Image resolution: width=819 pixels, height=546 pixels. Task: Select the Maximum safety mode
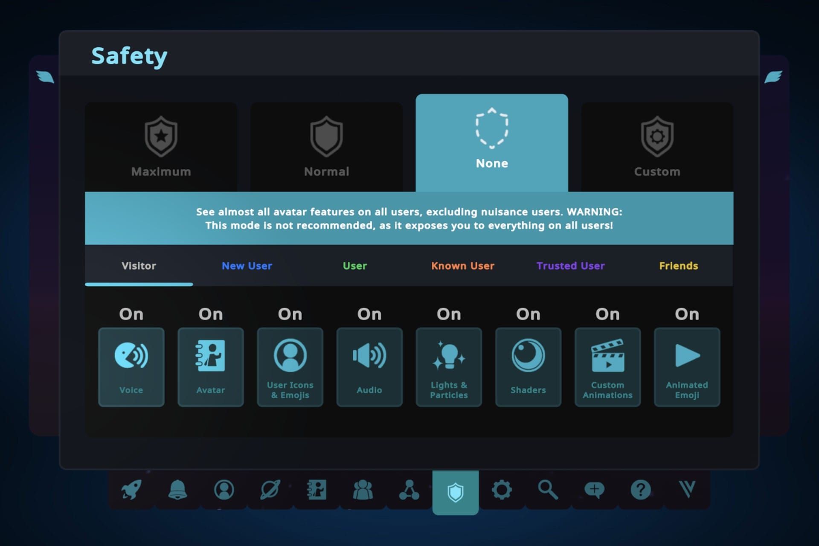click(161, 147)
